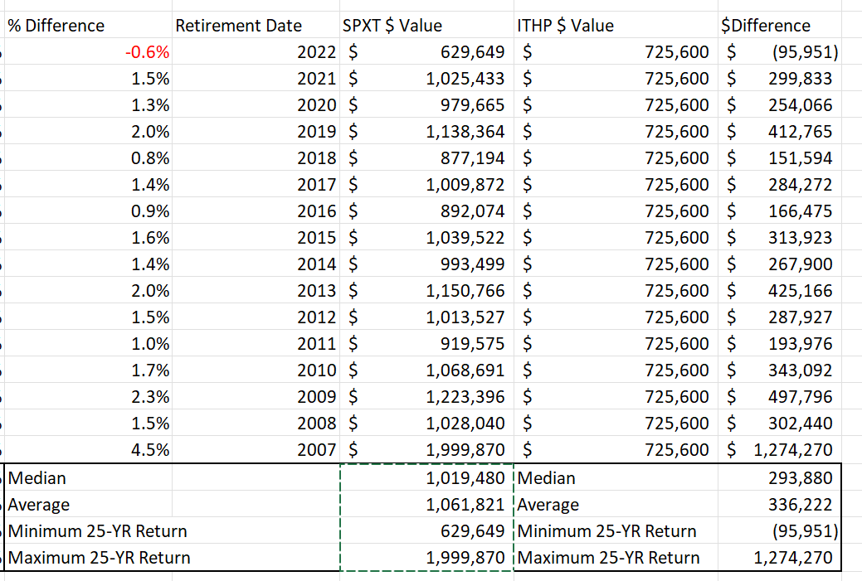Viewport: 862px width, 581px height.
Task: Click SPXT value 1,999,870 in the 2007 row
Action: (x=426, y=450)
